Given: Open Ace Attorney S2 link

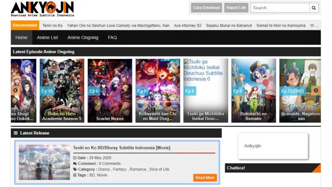Looking at the screenshot, I should pyautogui.click(x=188, y=26).
